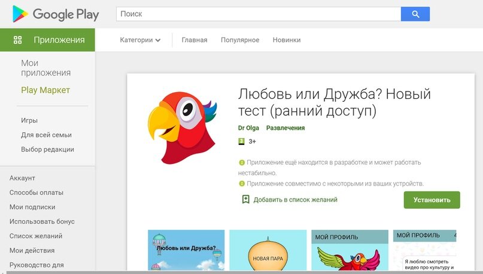Open МОЙ ПРОФИЛЬ screenshot with text bubble
Screen dimensions: 483x274
pyautogui.click(x=424, y=250)
